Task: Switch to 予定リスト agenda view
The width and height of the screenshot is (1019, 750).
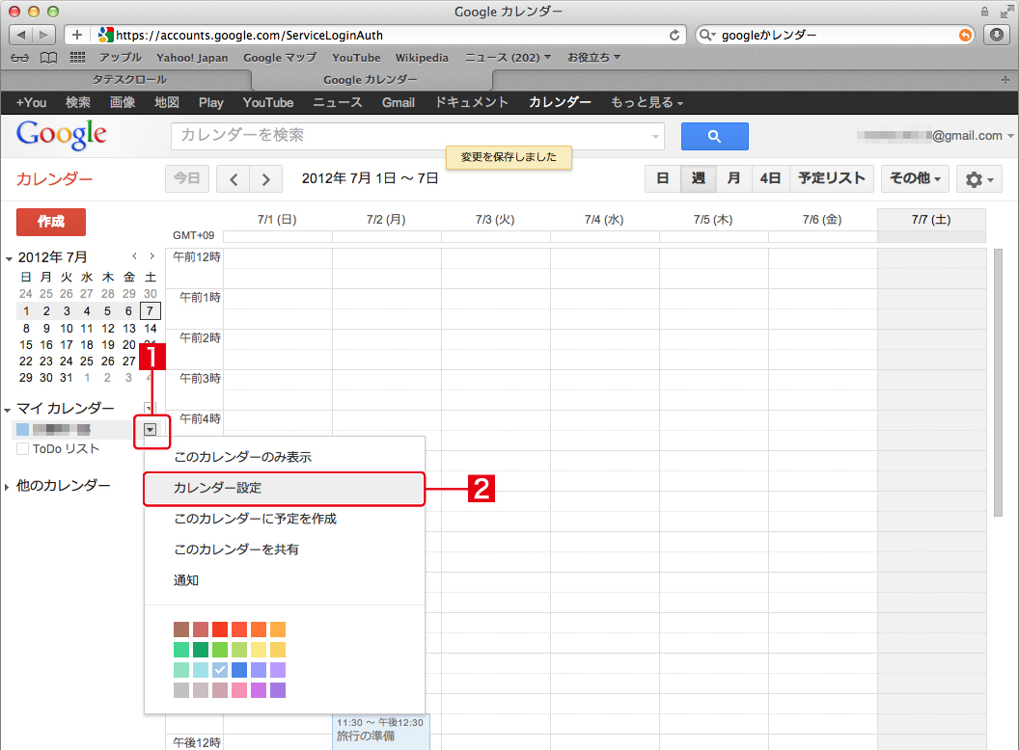Action: (x=831, y=178)
